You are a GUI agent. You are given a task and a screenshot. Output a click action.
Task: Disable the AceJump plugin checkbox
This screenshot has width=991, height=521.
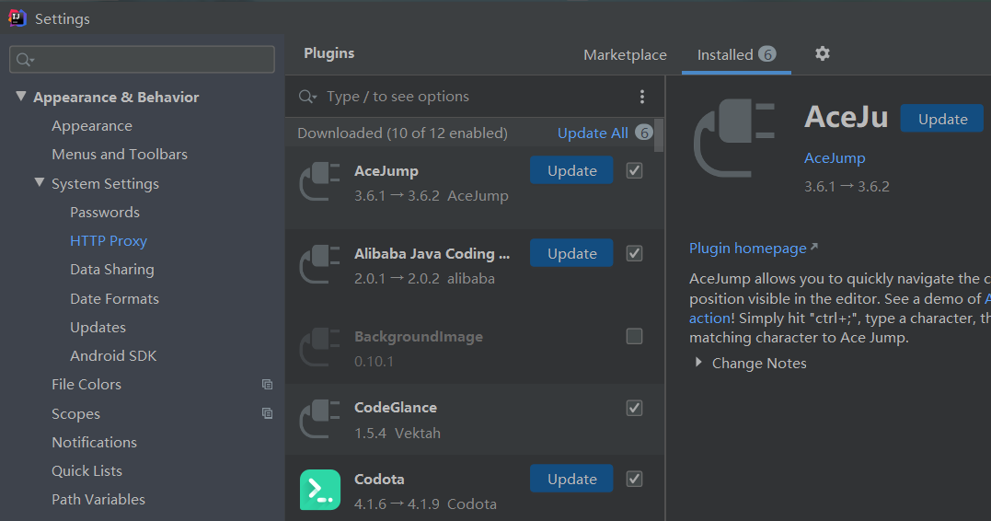click(634, 170)
